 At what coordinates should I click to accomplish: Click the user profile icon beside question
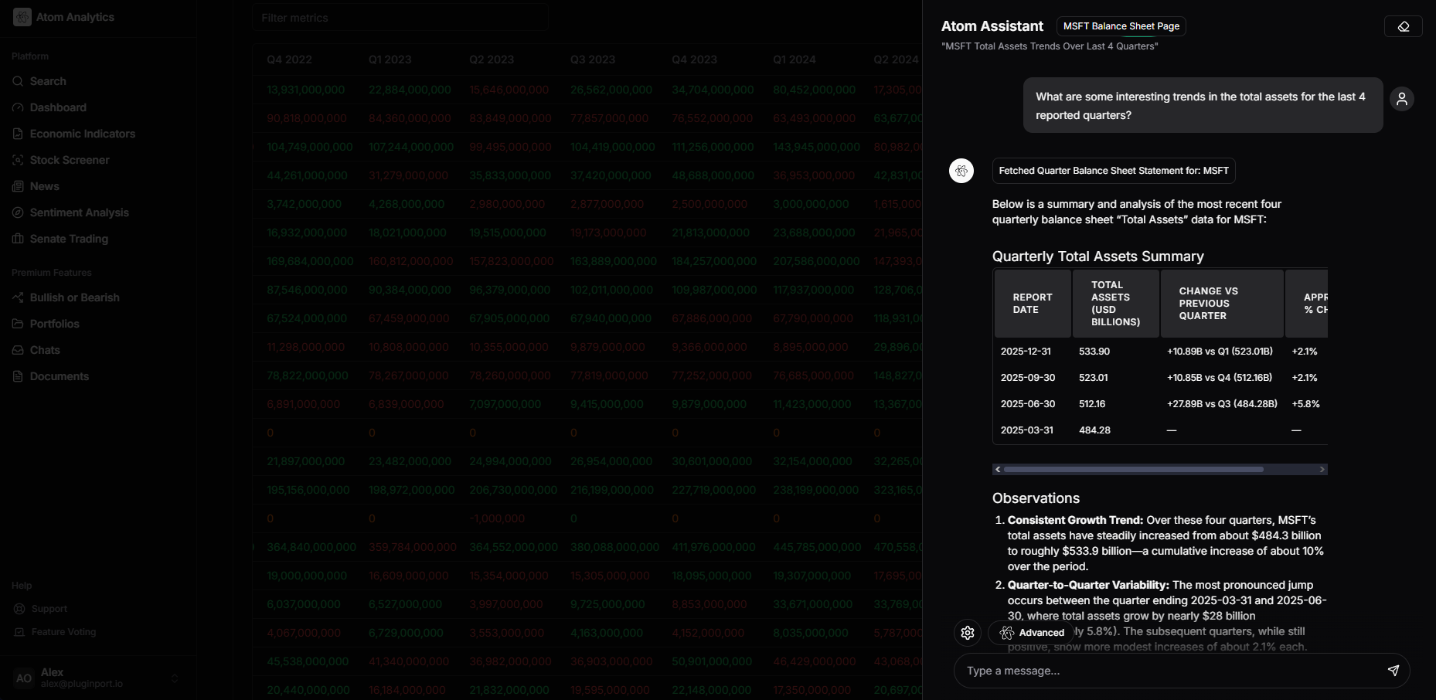1402,99
